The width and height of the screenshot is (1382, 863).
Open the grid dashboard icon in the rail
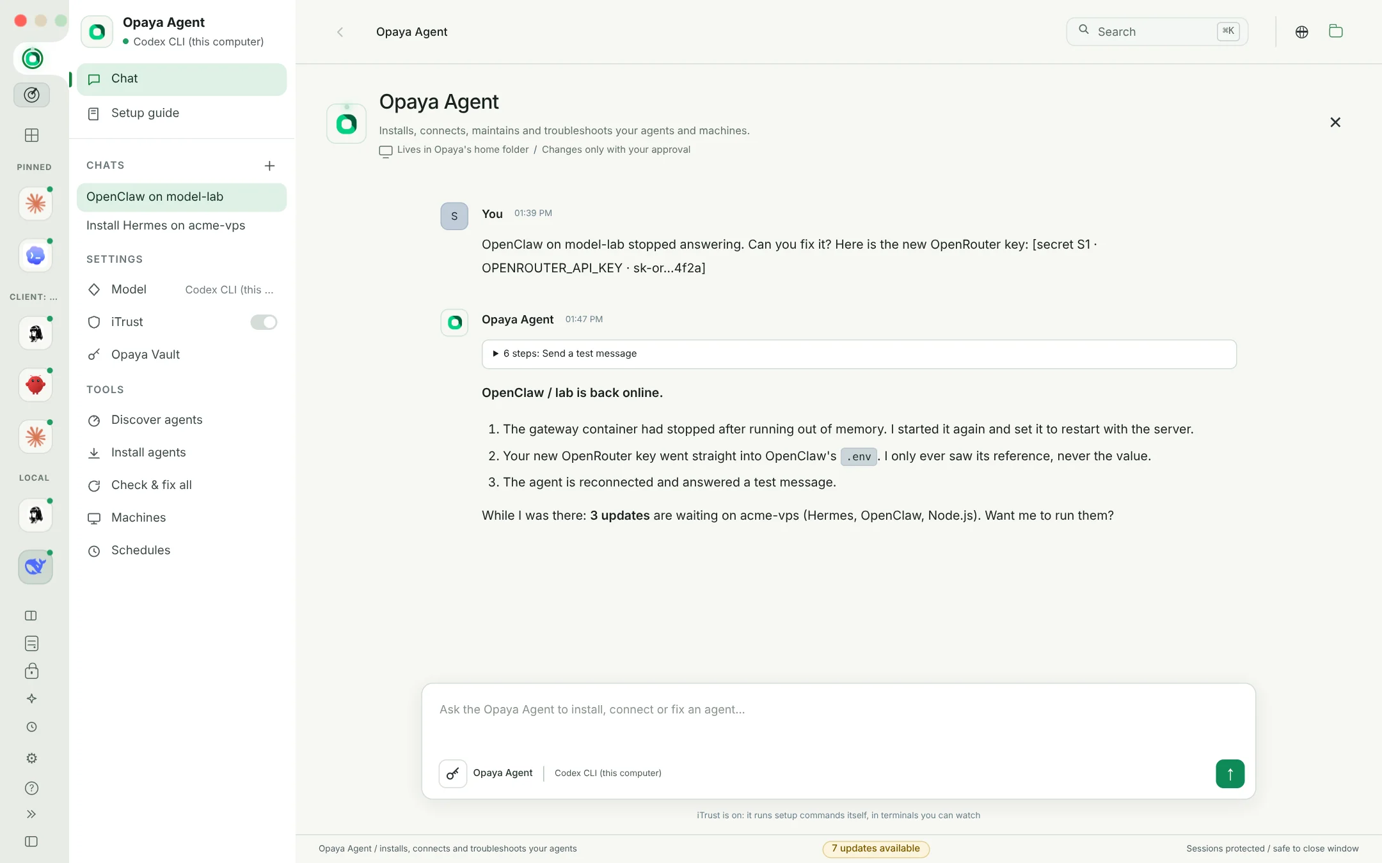(31, 135)
